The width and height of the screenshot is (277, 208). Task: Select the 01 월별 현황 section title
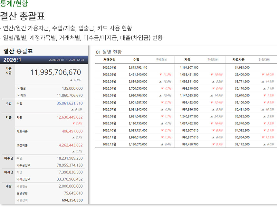(x=109, y=52)
